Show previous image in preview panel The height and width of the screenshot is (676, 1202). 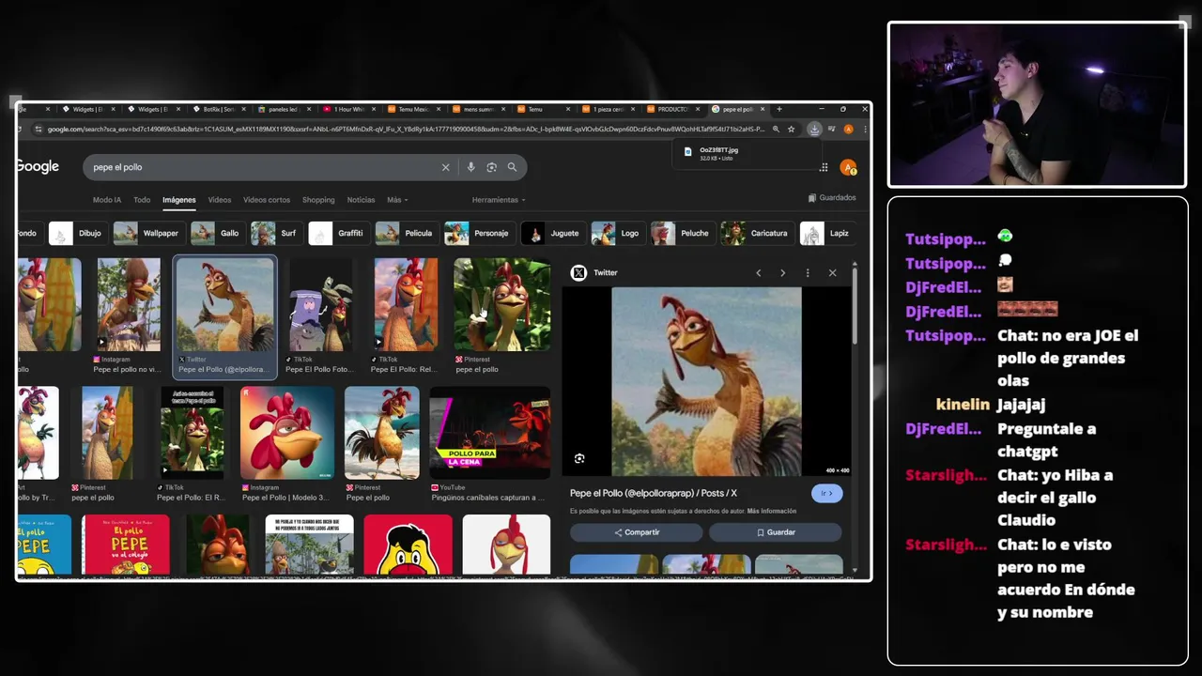click(758, 273)
